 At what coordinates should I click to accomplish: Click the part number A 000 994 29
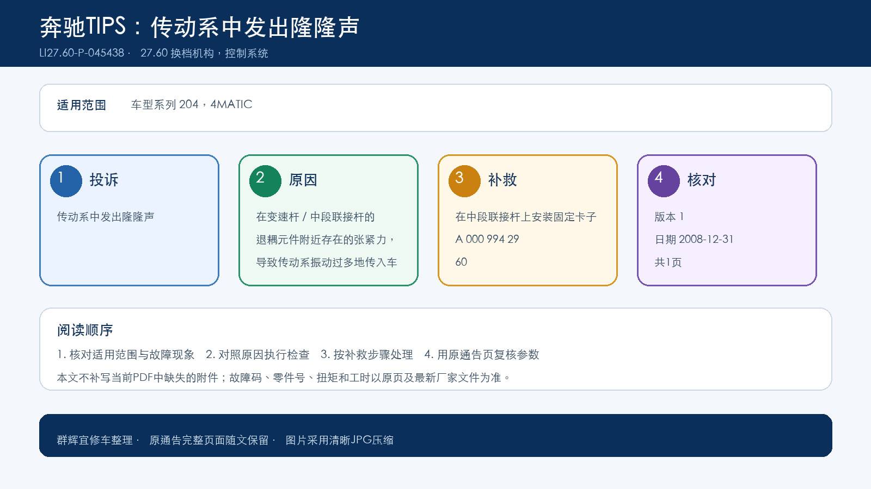(487, 239)
